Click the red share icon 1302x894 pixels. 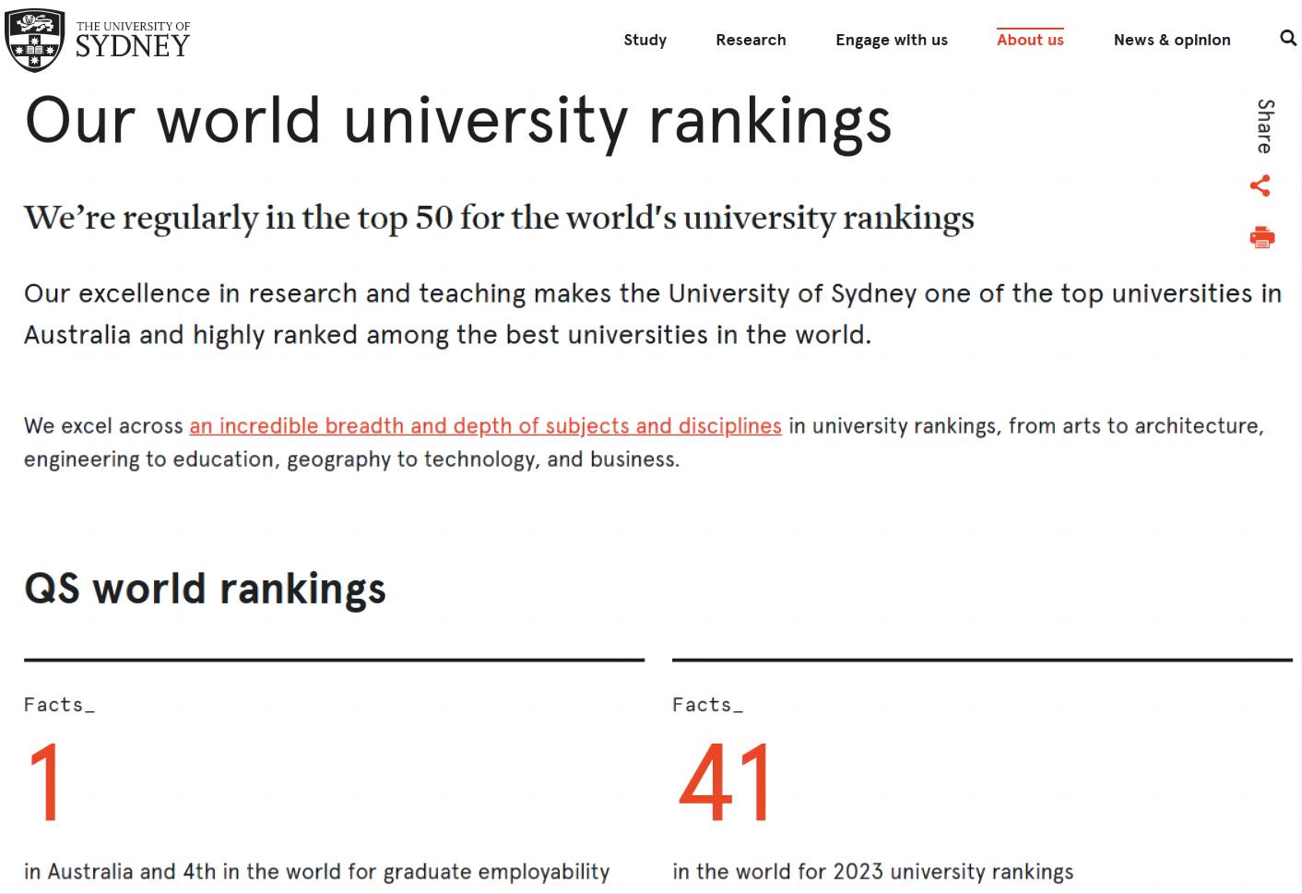(1261, 185)
